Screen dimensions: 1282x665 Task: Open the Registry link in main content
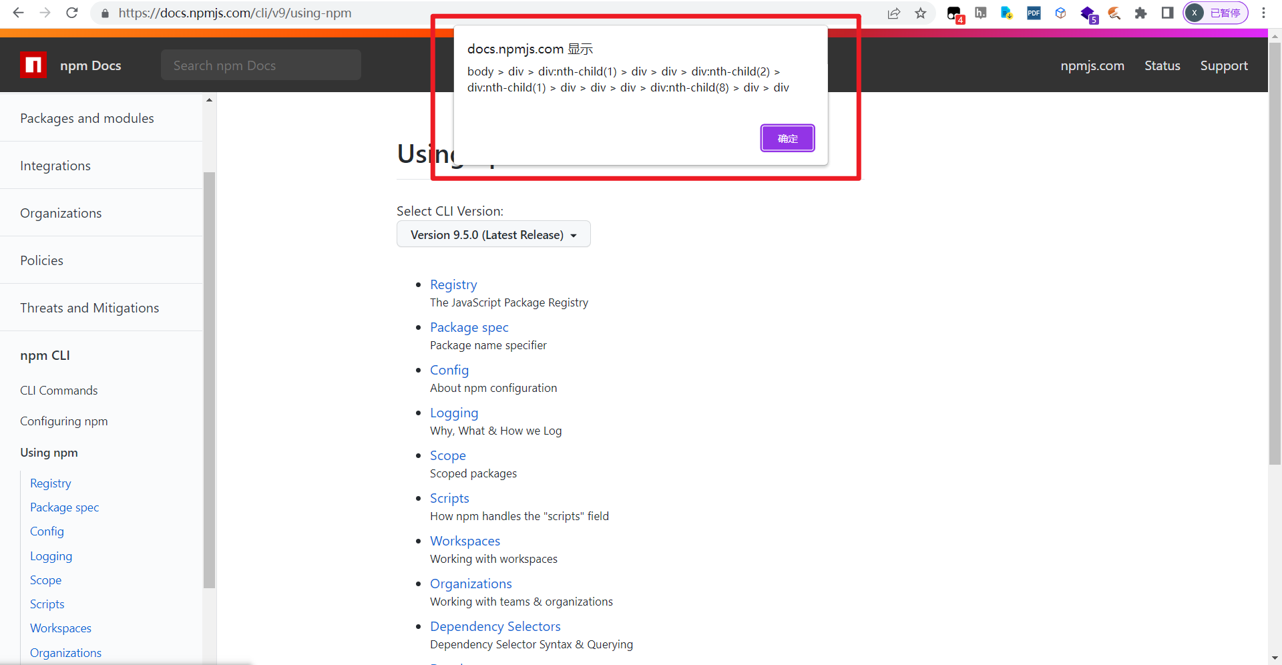[453, 284]
